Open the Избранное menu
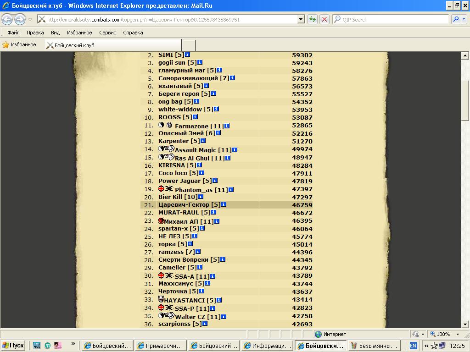 79,33
